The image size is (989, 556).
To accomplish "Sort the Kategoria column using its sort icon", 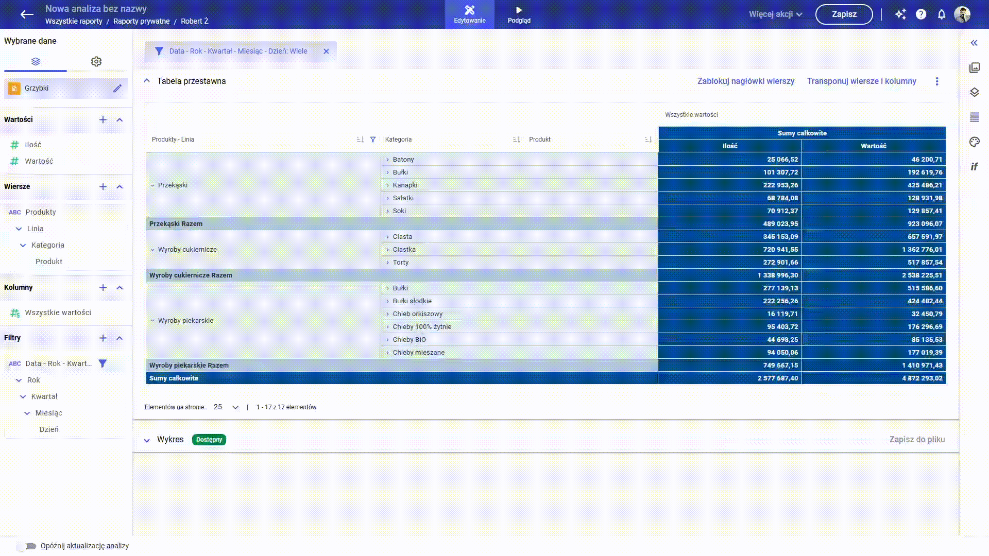I will tap(516, 140).
